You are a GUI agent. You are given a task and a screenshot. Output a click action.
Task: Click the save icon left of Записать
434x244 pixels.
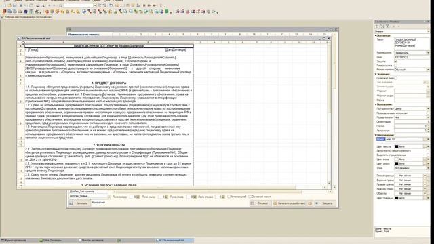[x=71, y=203]
